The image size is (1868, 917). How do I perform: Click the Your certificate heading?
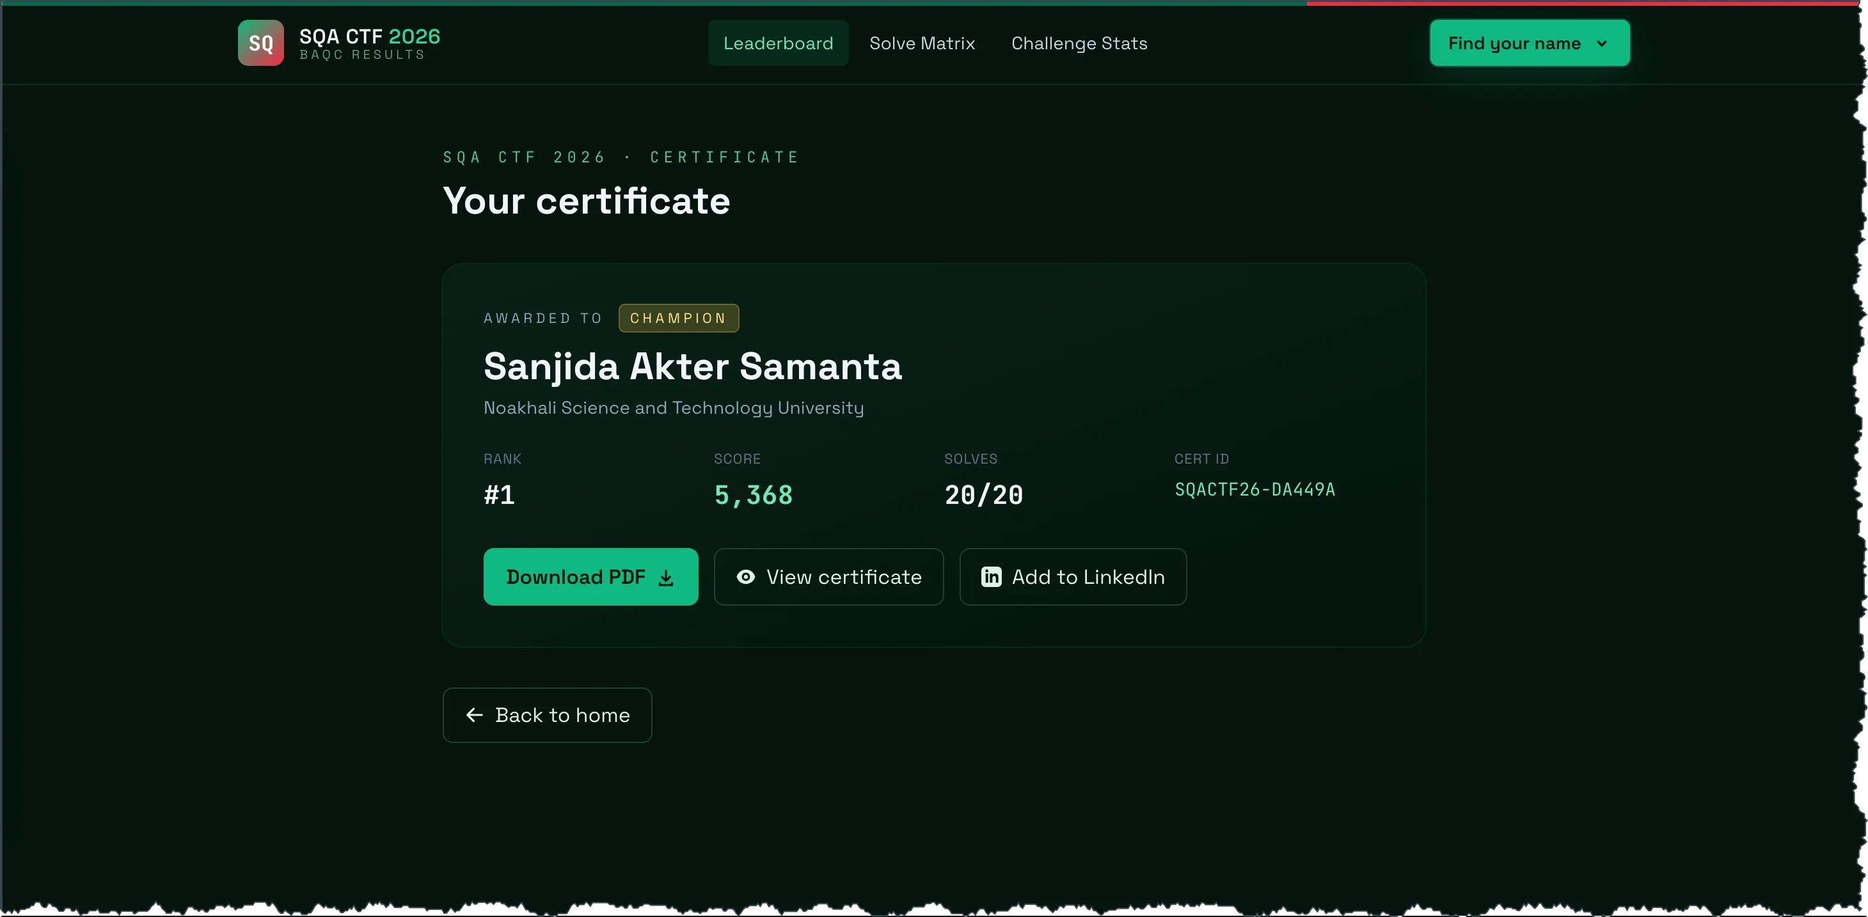[587, 201]
